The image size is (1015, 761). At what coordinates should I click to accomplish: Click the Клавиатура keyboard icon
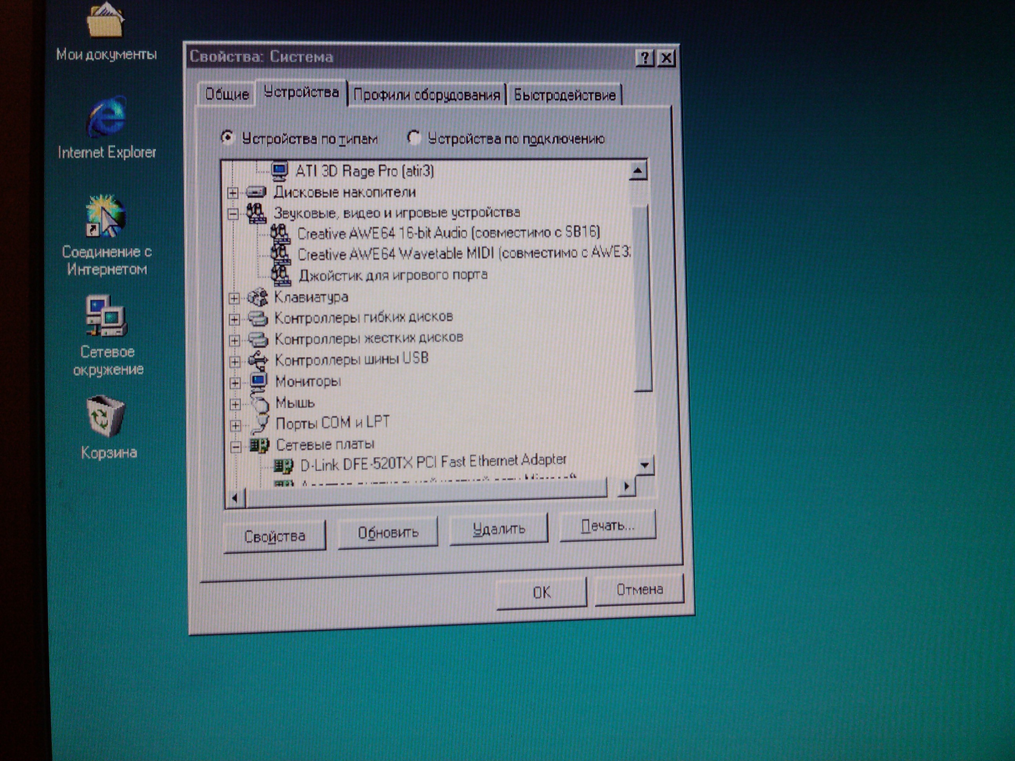tap(257, 297)
